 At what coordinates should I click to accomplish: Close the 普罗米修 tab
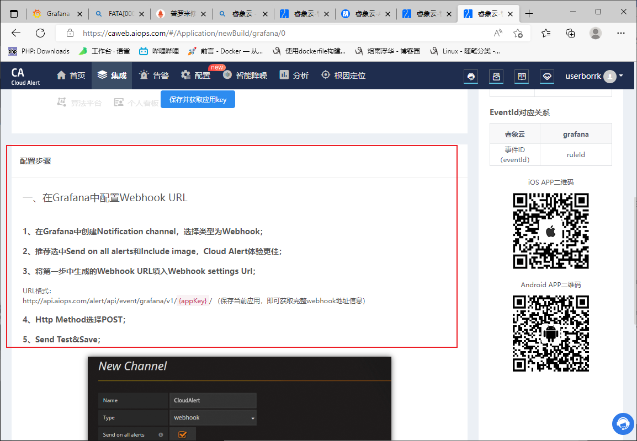tap(203, 14)
